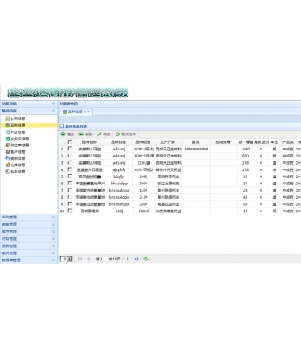Click the pencil 修改 edit icon

point(99,135)
